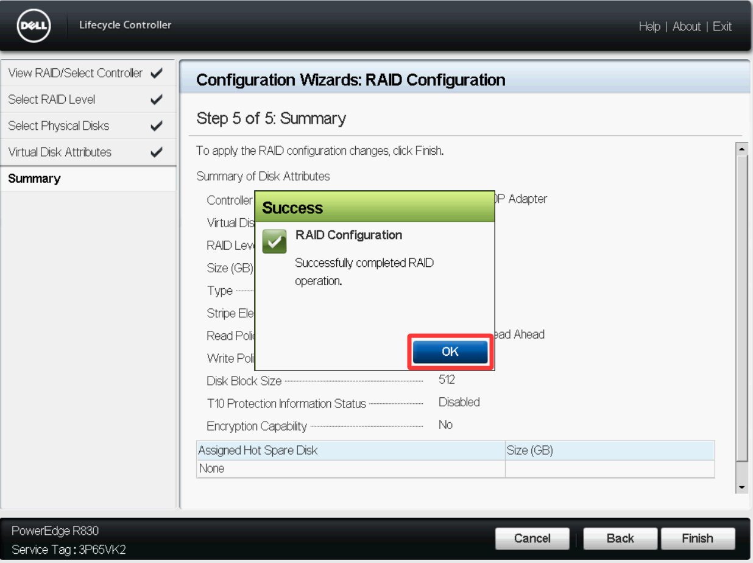Click checkmark beside Select RAID Level
The height and width of the screenshot is (563, 753).
pyautogui.click(x=157, y=99)
